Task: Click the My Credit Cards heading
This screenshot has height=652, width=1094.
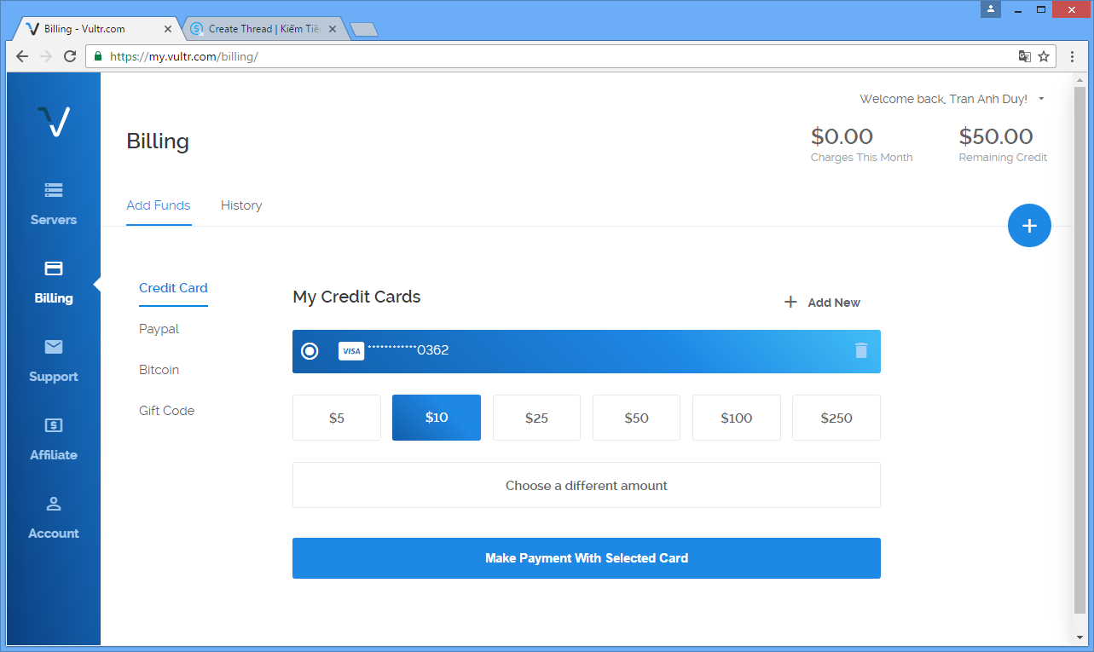Action: [356, 297]
